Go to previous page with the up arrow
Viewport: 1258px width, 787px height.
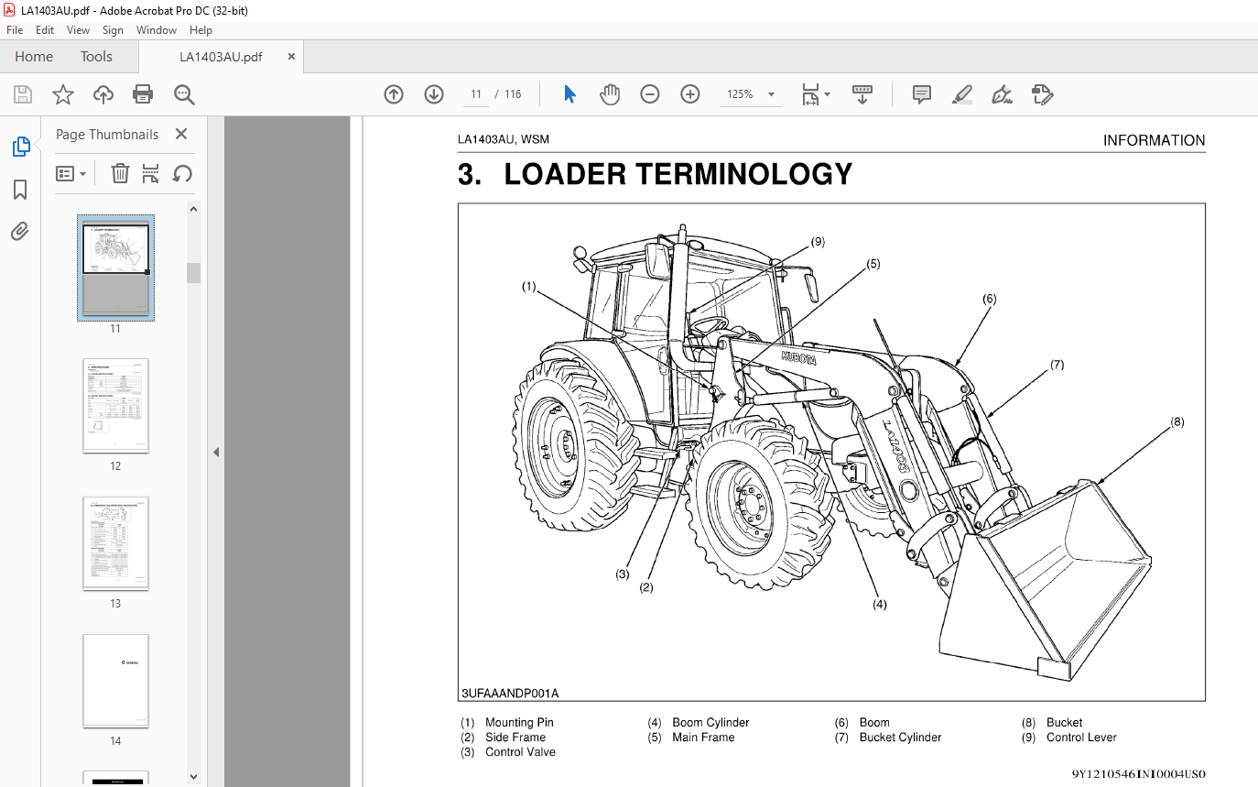point(394,94)
